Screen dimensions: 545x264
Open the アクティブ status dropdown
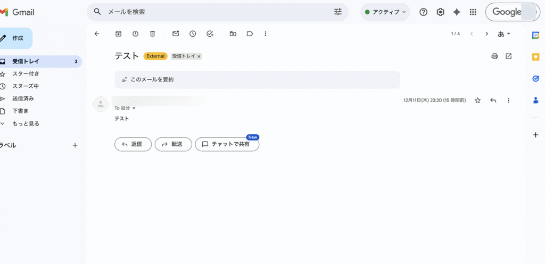(x=385, y=12)
